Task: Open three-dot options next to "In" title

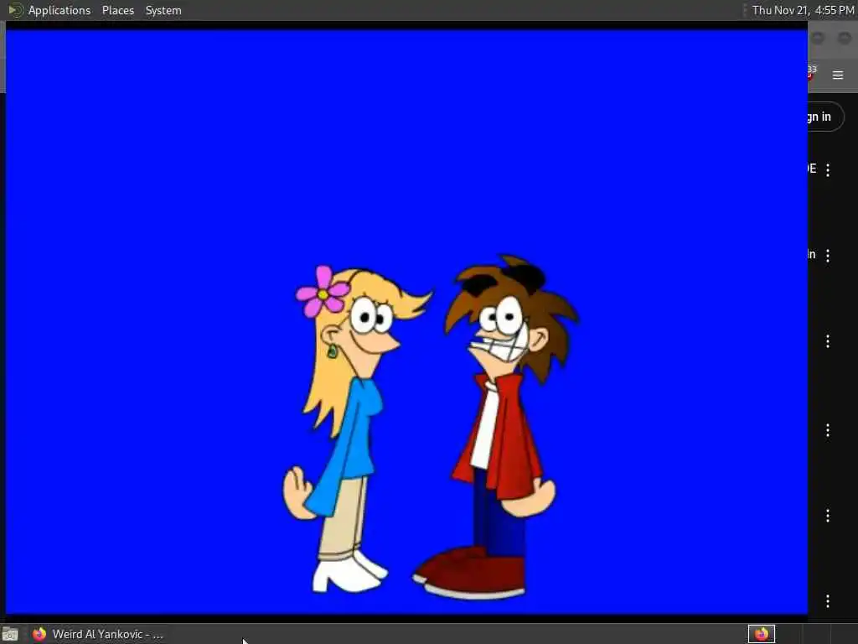Action: click(828, 256)
